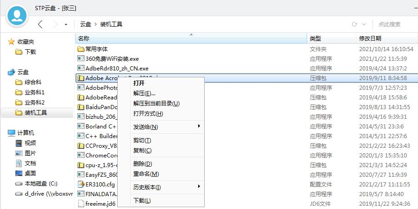
Task: Go forward with the right arrow
Action: tap(55, 24)
